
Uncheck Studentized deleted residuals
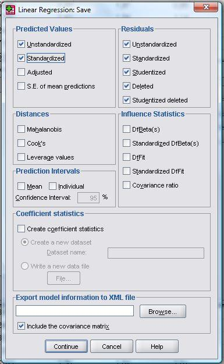[126, 100]
